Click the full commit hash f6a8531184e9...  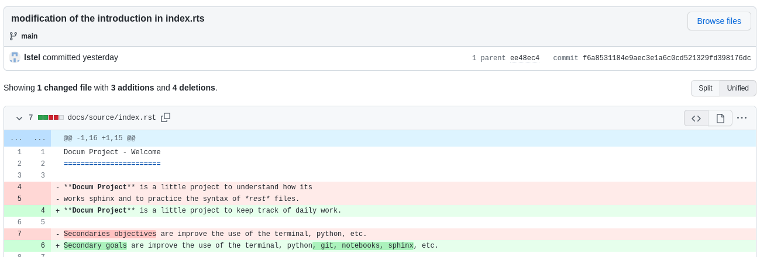[667, 58]
